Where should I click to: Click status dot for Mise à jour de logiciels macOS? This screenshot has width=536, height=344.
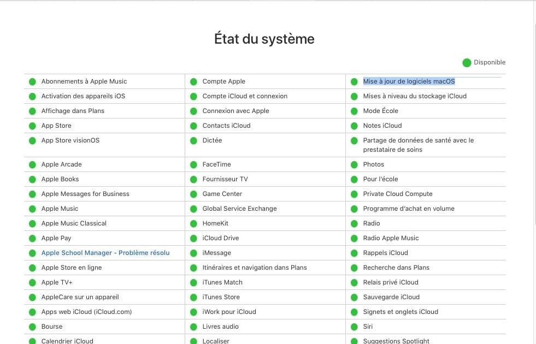tap(354, 82)
